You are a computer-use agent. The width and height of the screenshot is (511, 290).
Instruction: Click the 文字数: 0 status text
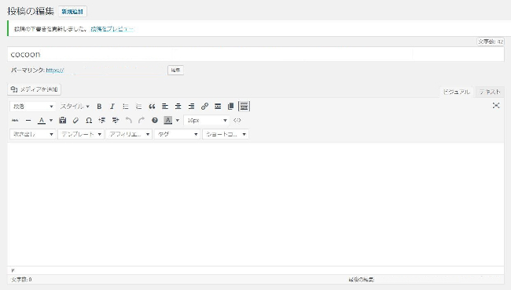click(x=21, y=279)
